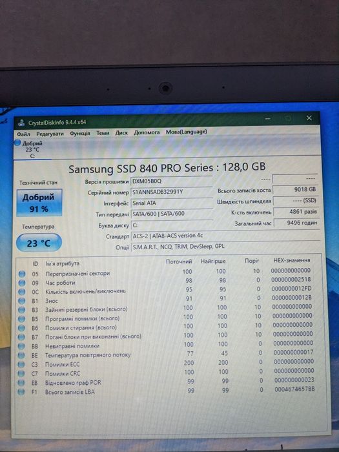Click the power-on count value 4861 разів
This screenshot has height=452, width=339.
[x=296, y=212]
